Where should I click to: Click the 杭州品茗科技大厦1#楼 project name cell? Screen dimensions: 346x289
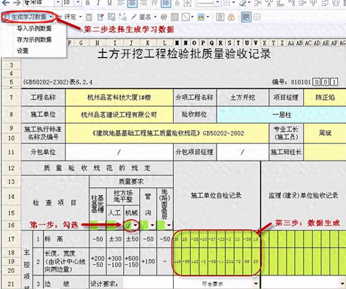point(119,97)
